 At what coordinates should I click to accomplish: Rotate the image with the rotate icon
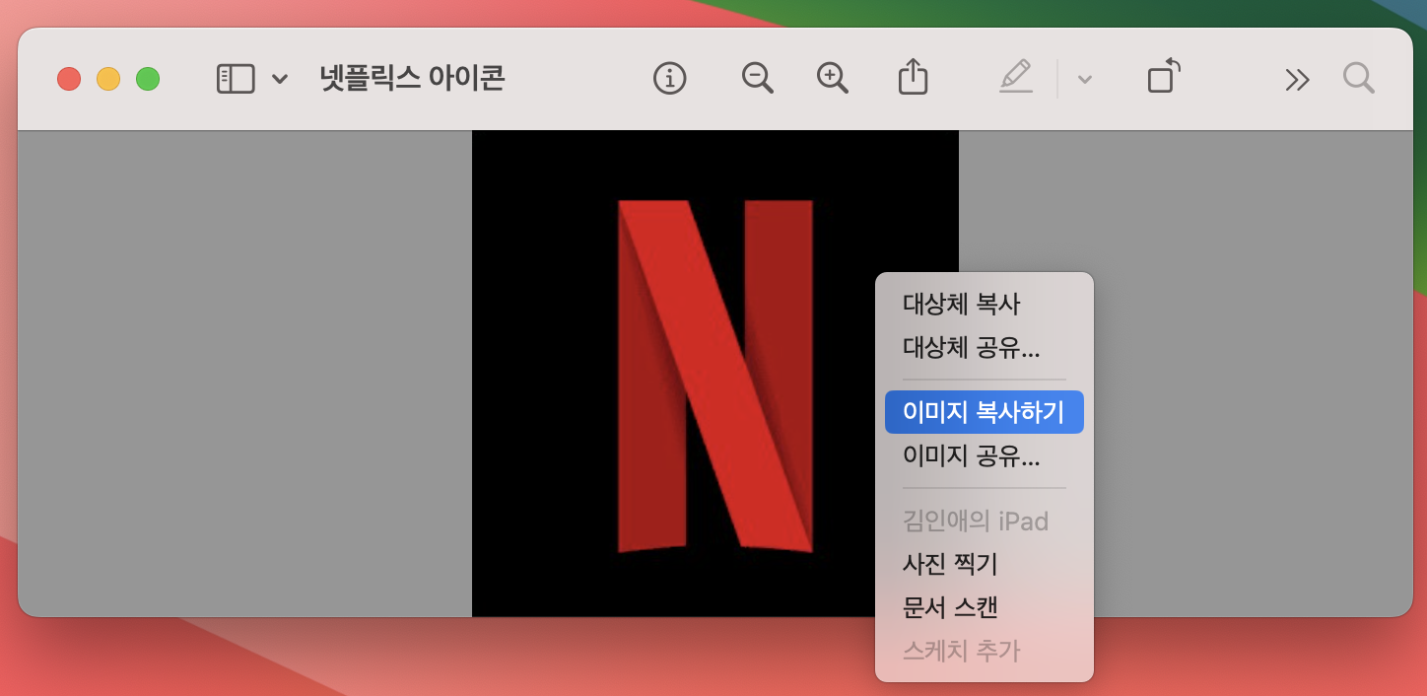coord(1164,77)
